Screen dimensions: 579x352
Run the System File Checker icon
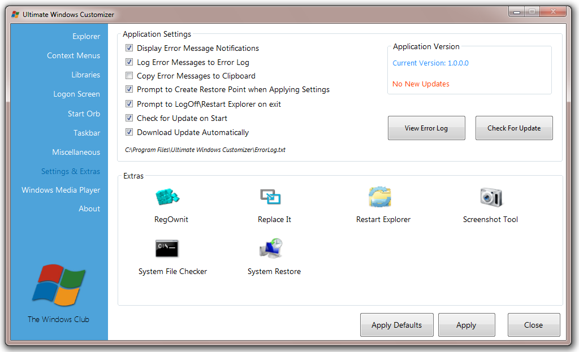167,248
